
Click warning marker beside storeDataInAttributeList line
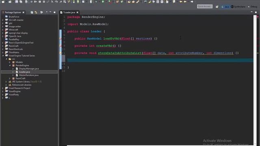tap(61, 53)
